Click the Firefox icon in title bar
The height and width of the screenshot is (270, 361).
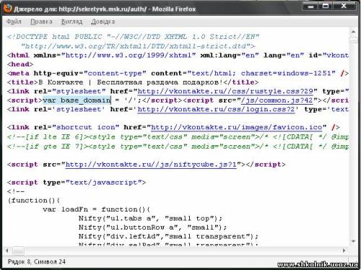(7, 8)
